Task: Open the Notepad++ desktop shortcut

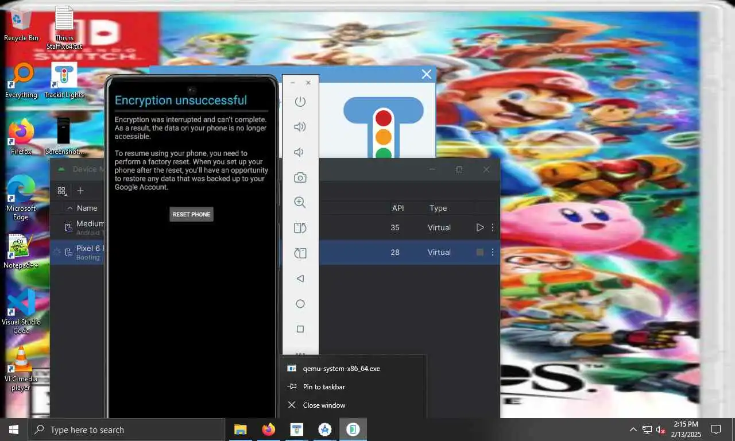Action: [x=21, y=252]
